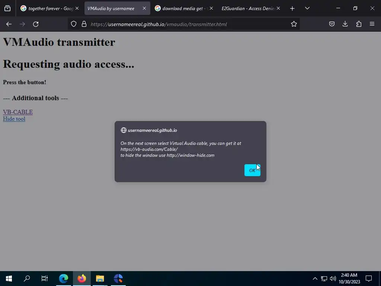Click the 'Press the button!' text
Image resolution: width=381 pixels, height=286 pixels.
25,82
